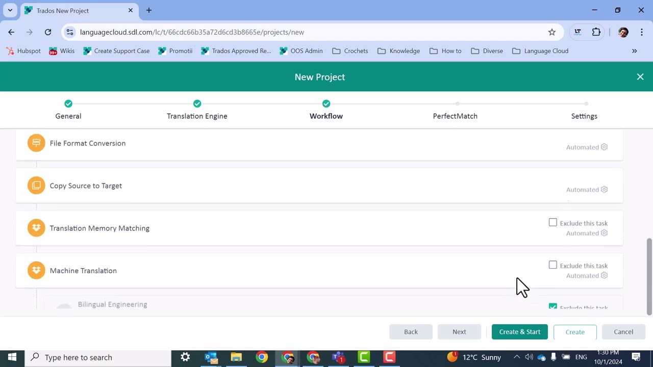Click the Translation Memory Matching orange icon
653x367 pixels.
pyautogui.click(x=36, y=228)
